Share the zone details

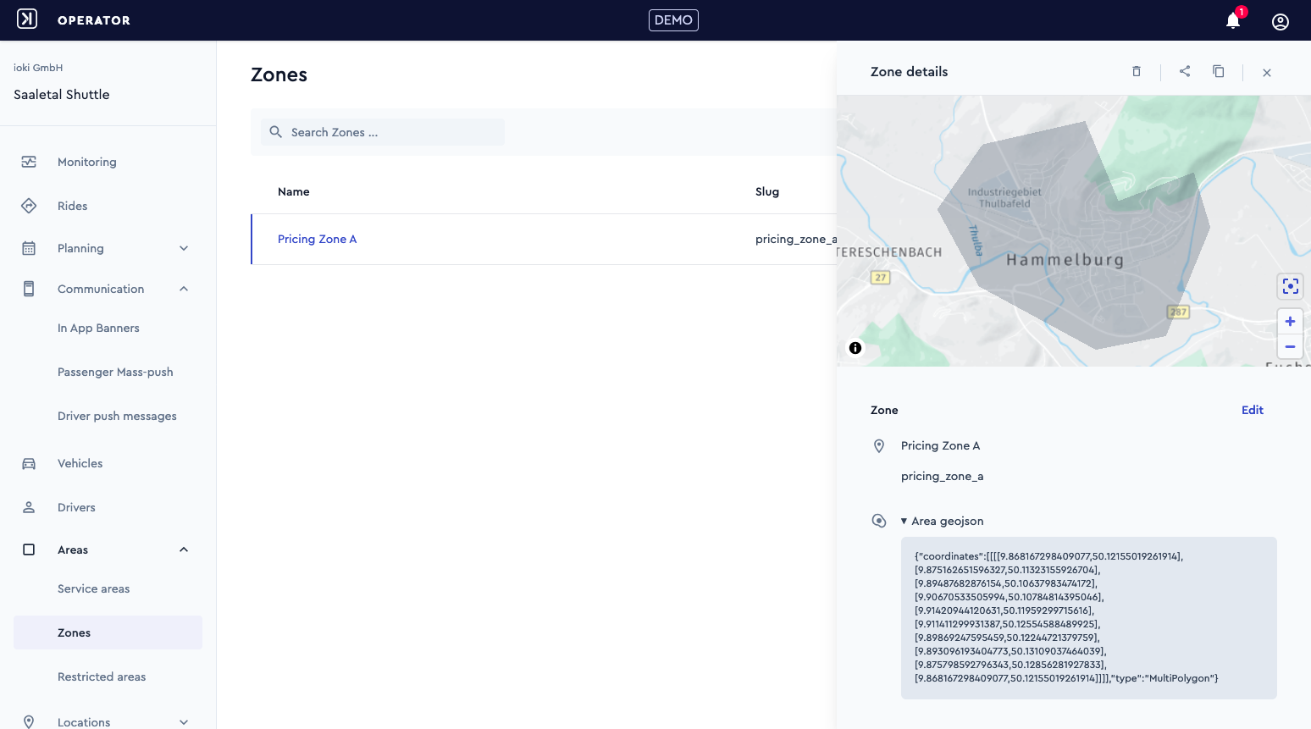click(1185, 72)
